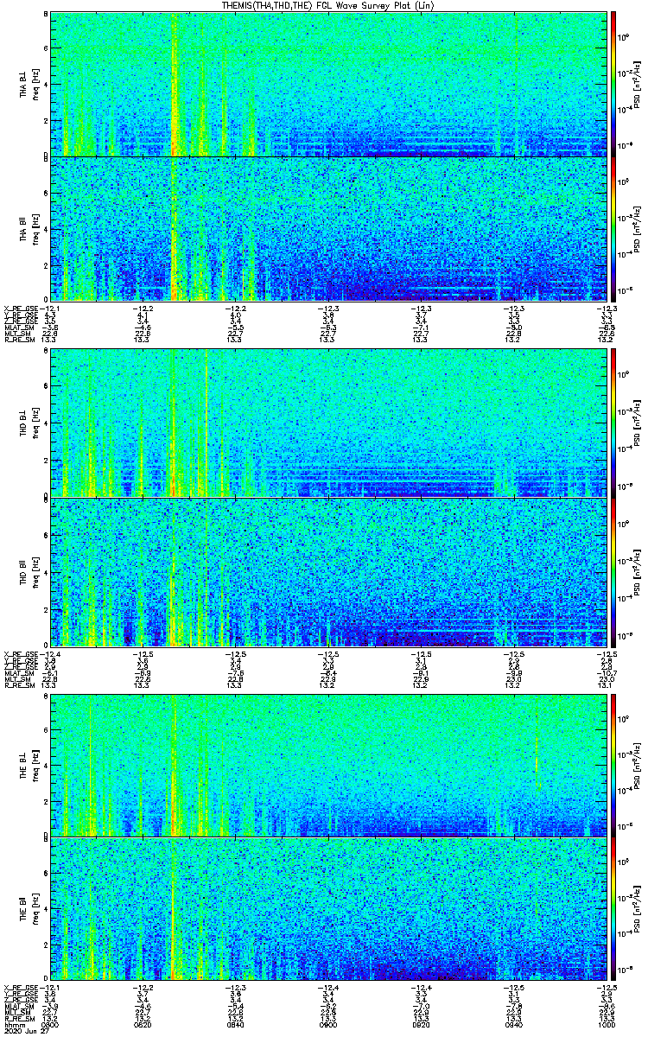Click the 'THD B⊥ freq [Hz]' axis label
Screen dimensions: 648x1037
(28, 423)
